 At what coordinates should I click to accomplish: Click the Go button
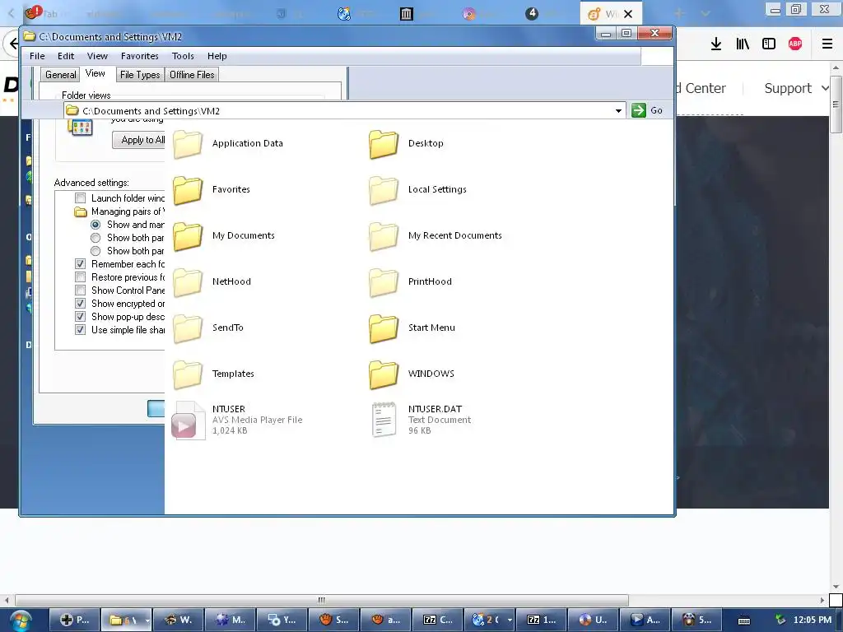[647, 110]
